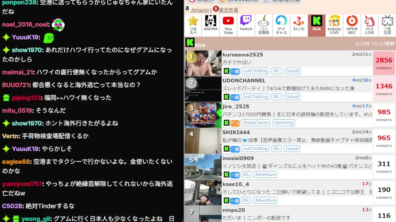Select the Kick tab

click(x=316, y=25)
